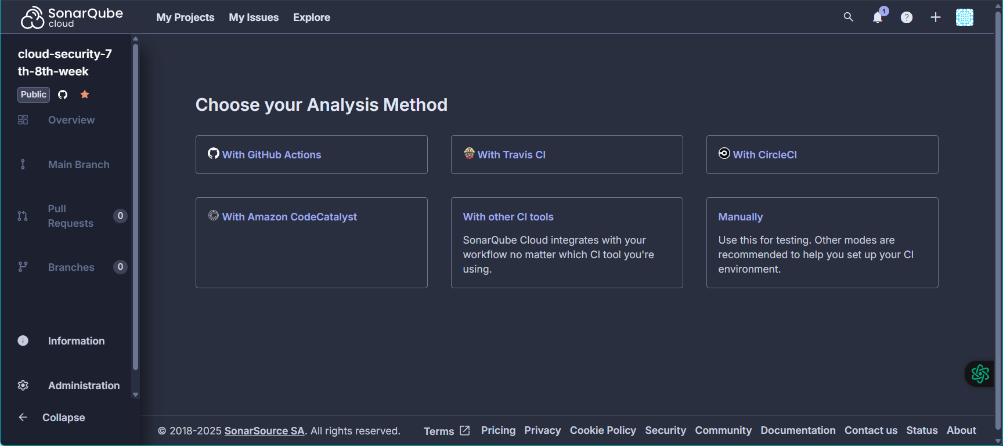Click the Administration gear icon

pos(23,385)
